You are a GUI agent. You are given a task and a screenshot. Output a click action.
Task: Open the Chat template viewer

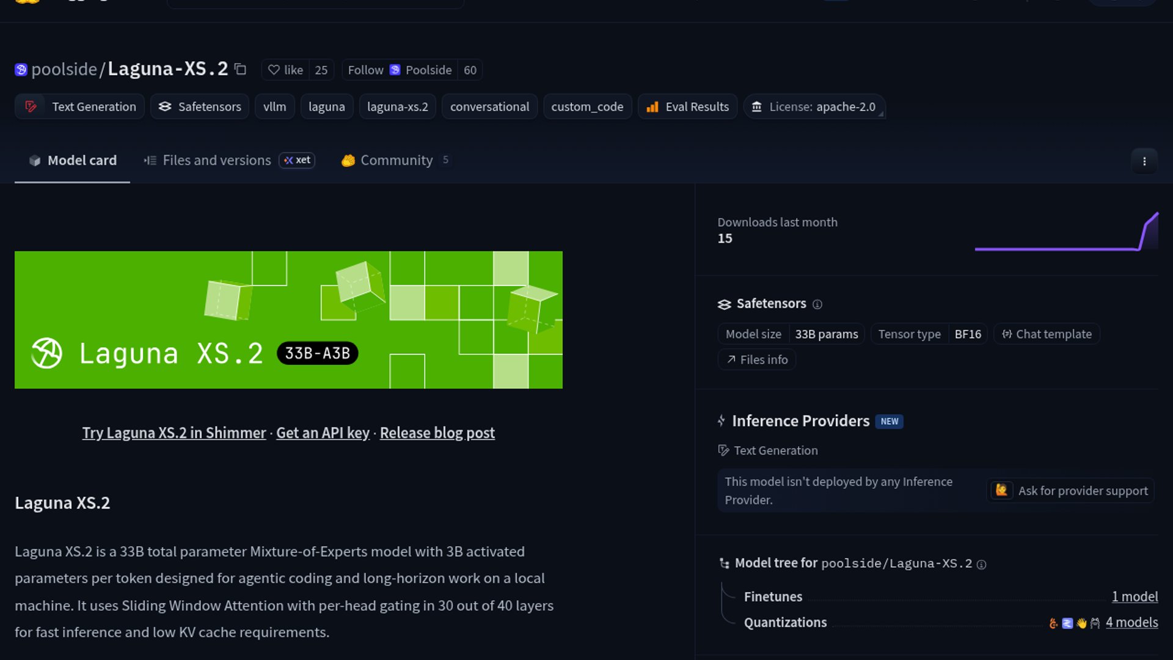click(x=1047, y=334)
